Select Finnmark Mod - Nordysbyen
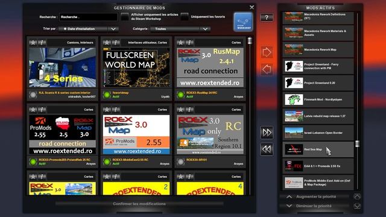The image size is (386, 217). [318, 99]
